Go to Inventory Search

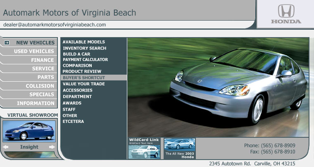(x=85, y=48)
